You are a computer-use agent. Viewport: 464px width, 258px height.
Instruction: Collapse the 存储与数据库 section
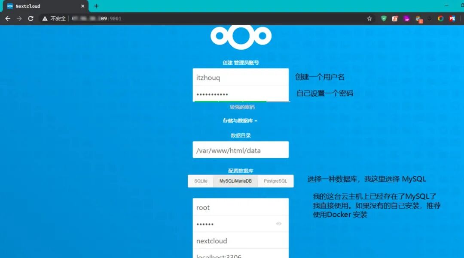pyautogui.click(x=240, y=121)
